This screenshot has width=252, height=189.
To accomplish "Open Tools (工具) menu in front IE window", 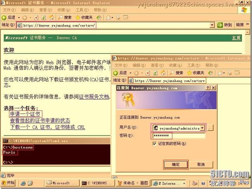I will pyautogui.click(x=193, y=65).
